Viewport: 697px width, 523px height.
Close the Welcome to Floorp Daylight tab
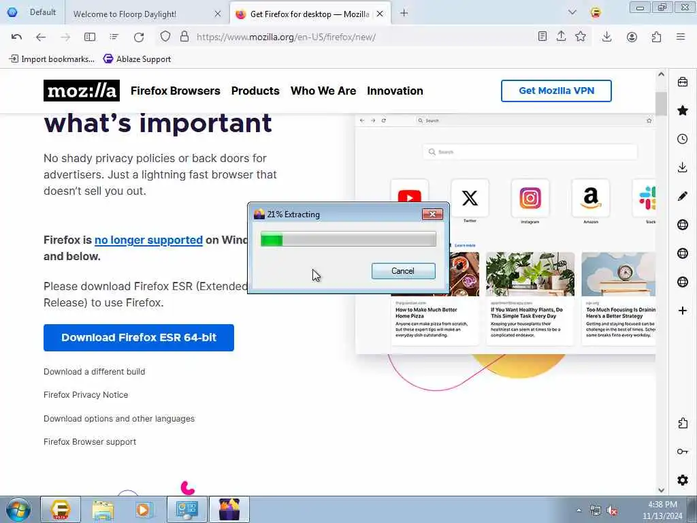pos(218,14)
